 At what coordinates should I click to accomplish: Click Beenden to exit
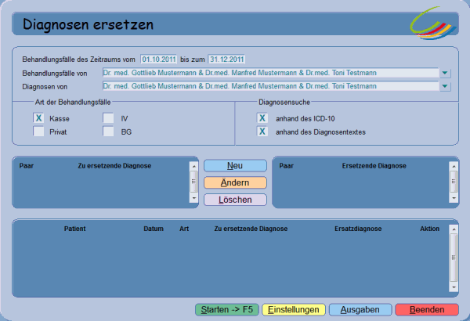[x=427, y=309]
